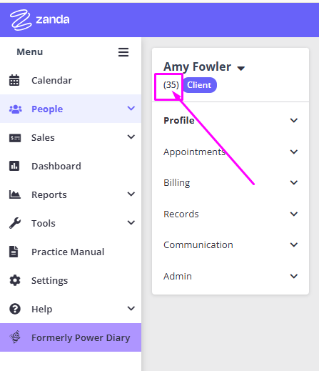Click Formerly Power Diary banner
The height and width of the screenshot is (371, 319).
click(71, 337)
